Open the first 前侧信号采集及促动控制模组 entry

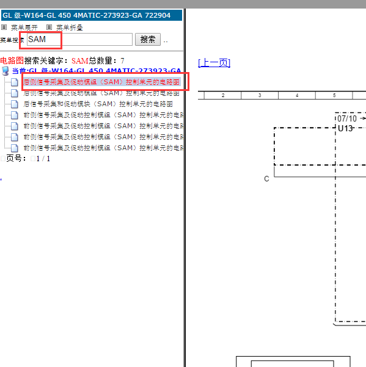(x=103, y=115)
